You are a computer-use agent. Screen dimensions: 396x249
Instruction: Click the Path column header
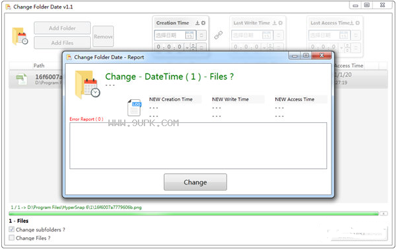(x=39, y=66)
